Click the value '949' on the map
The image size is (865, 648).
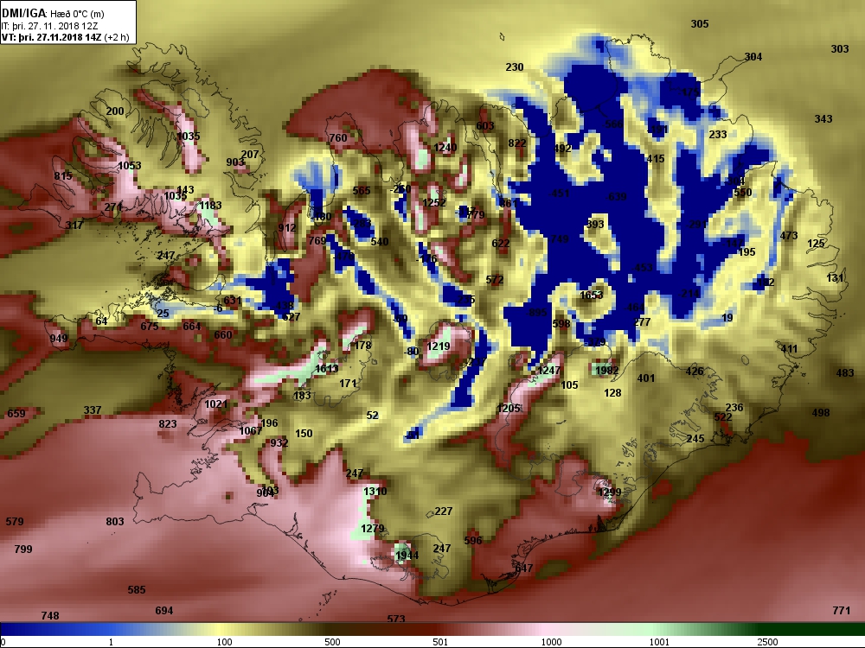(59, 339)
